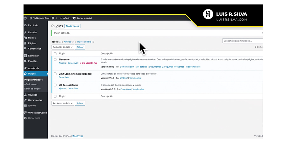Click the bottom Aplicar button
Viewport: 286px width, 143px height.
point(80,103)
